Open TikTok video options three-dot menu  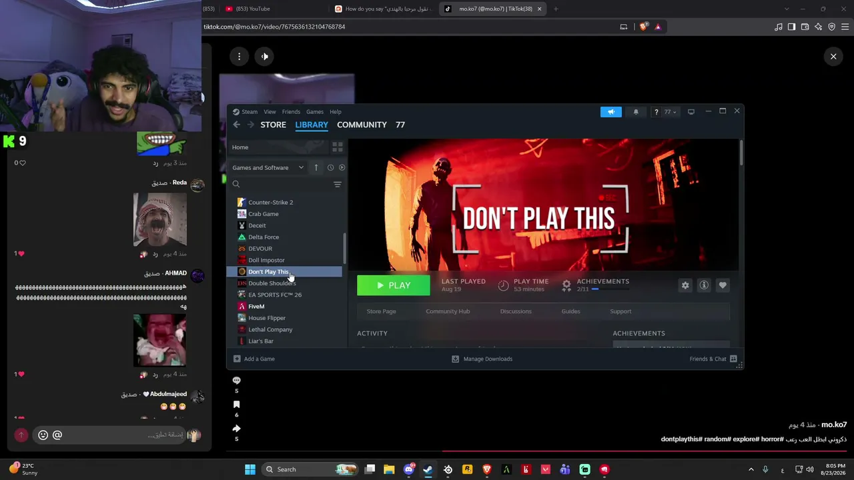[x=239, y=57]
